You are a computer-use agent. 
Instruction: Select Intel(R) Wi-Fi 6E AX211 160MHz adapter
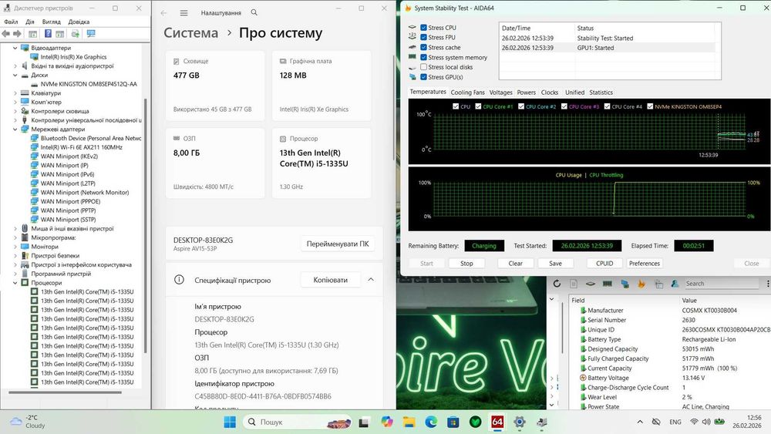pos(81,147)
